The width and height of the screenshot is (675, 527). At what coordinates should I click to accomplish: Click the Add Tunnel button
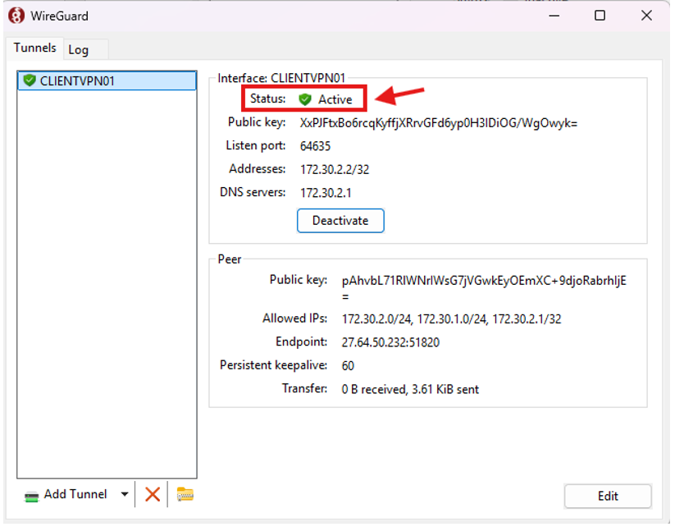(x=75, y=494)
